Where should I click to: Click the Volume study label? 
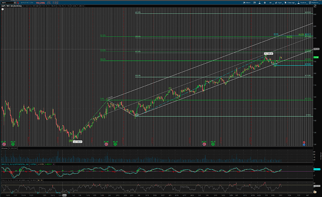coord(5,148)
